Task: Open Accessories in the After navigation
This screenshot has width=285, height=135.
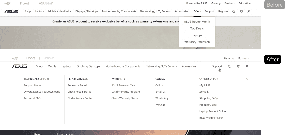Action: pyautogui.click(x=189, y=66)
